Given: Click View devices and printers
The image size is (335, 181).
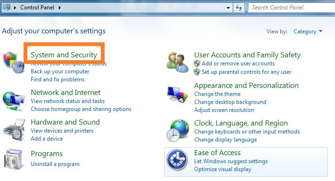Looking at the screenshot, I should pyautogui.click(x=62, y=131).
